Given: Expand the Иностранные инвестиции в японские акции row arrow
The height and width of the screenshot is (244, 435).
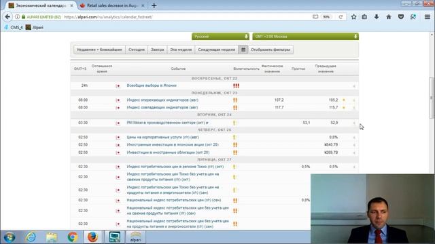Looking at the screenshot, I should (354, 145).
